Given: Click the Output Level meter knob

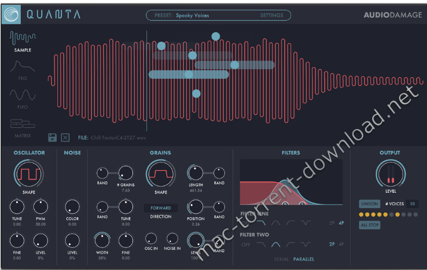Looking at the screenshot, I should click(x=391, y=174).
